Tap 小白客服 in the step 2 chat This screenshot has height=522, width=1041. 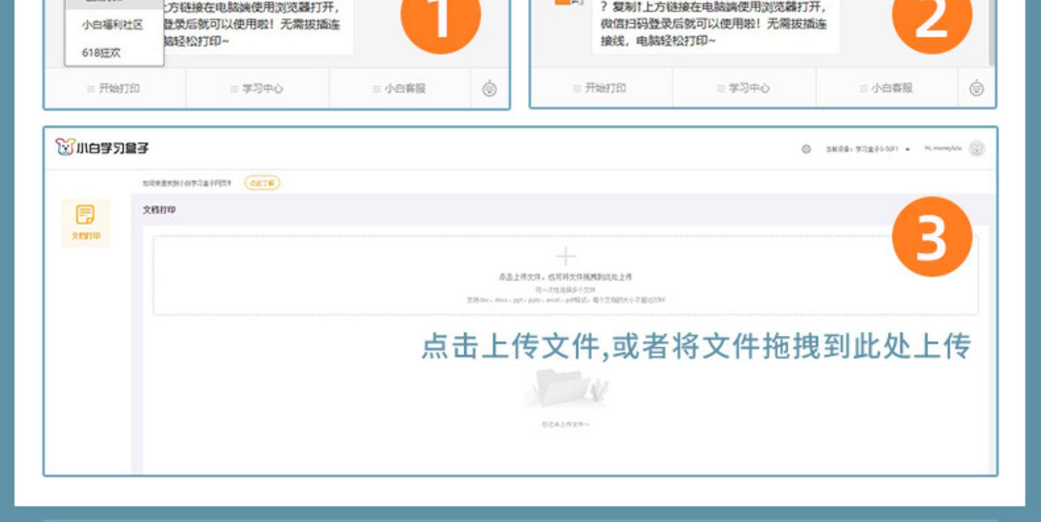[x=887, y=88]
